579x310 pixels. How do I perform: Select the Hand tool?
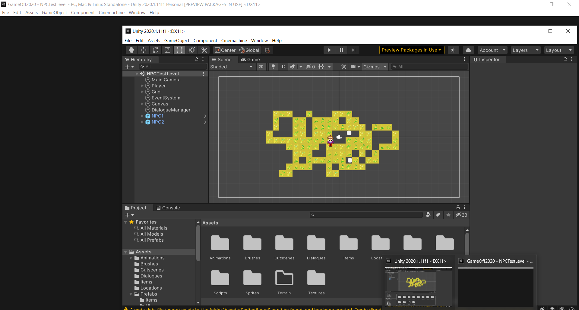(x=131, y=50)
